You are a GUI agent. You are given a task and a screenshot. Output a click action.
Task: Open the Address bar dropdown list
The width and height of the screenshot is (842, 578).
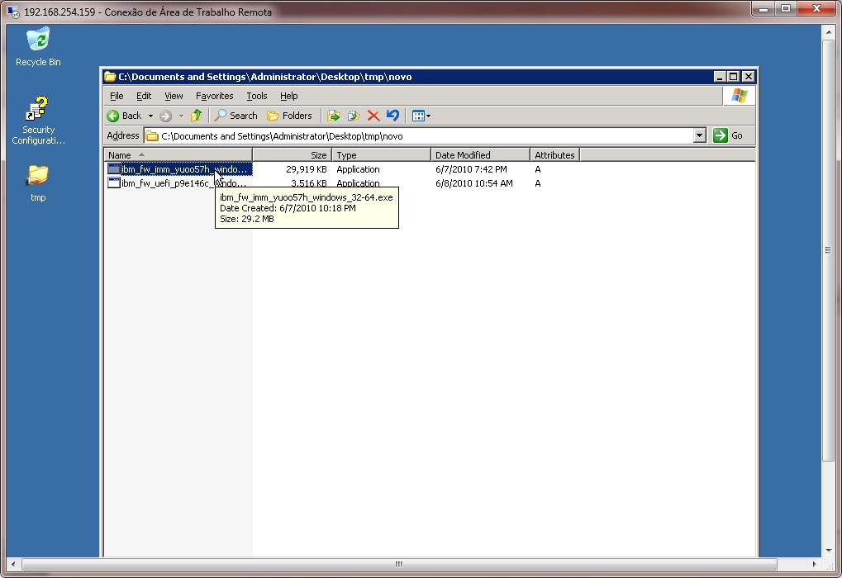[x=699, y=135]
